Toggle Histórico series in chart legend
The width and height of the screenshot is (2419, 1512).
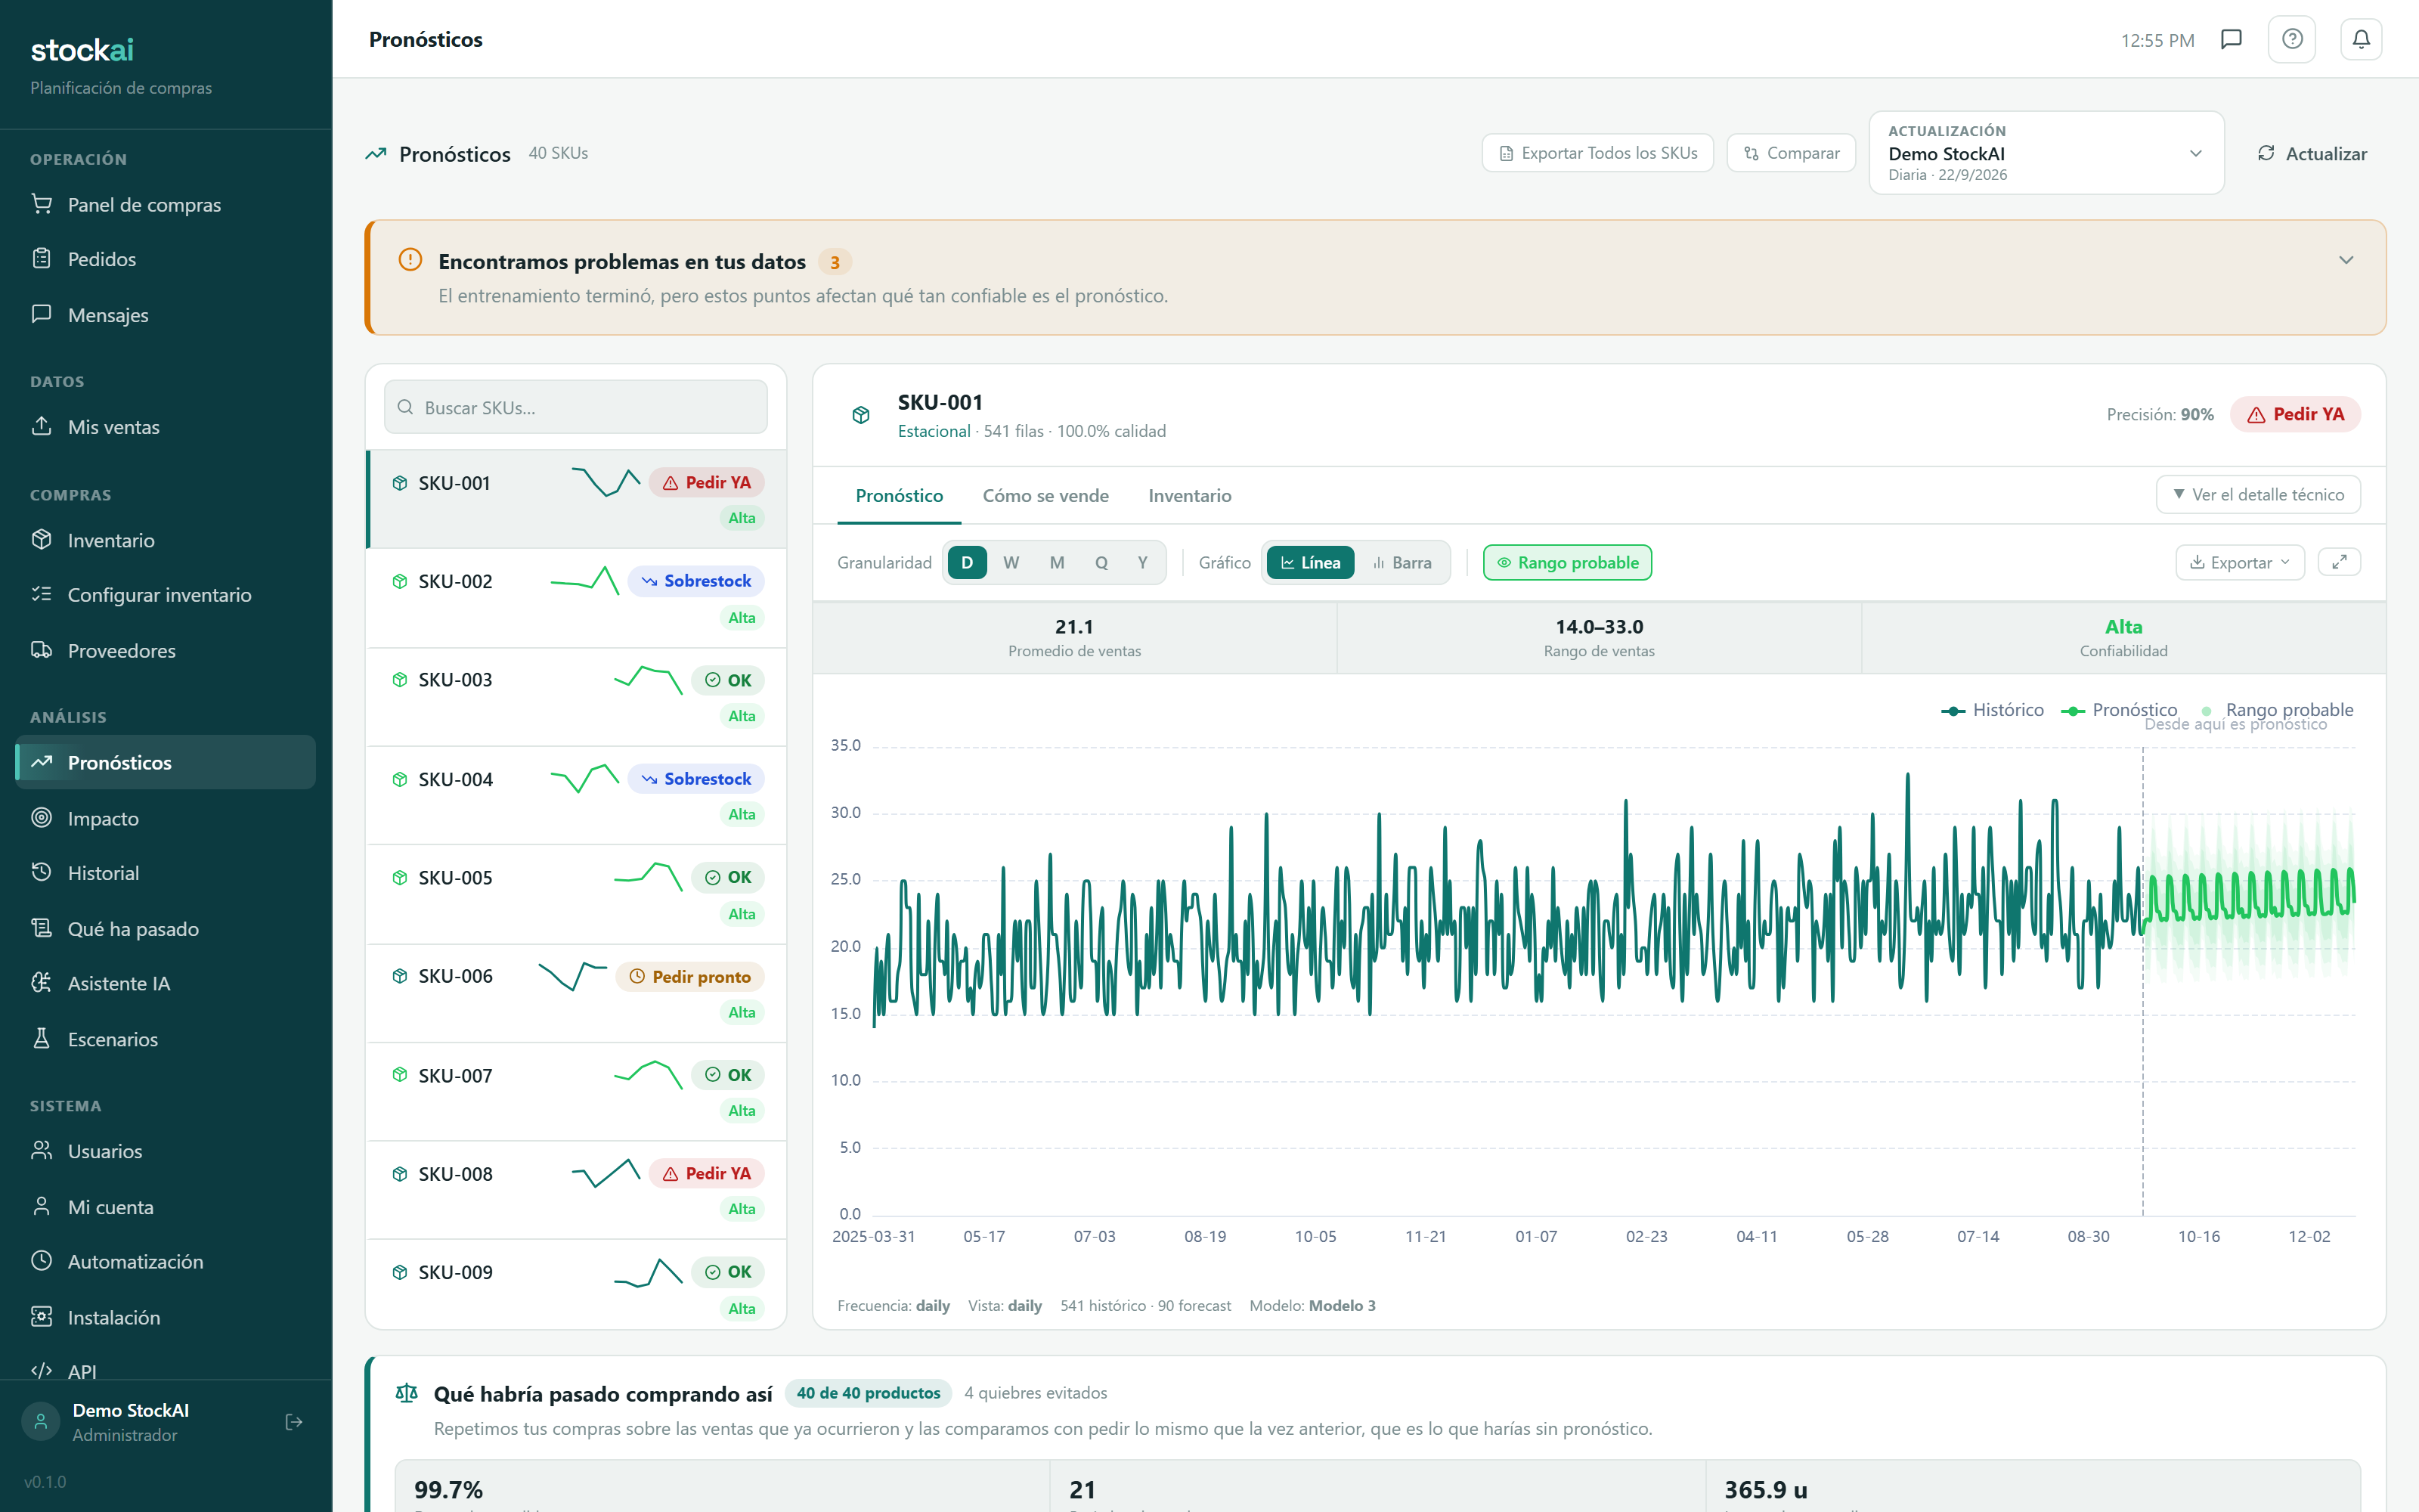tap(1991, 710)
